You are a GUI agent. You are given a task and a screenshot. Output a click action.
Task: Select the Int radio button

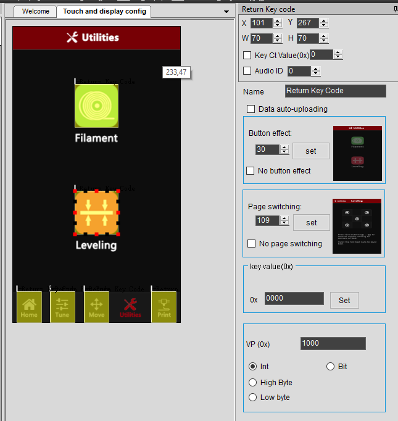[x=252, y=367]
